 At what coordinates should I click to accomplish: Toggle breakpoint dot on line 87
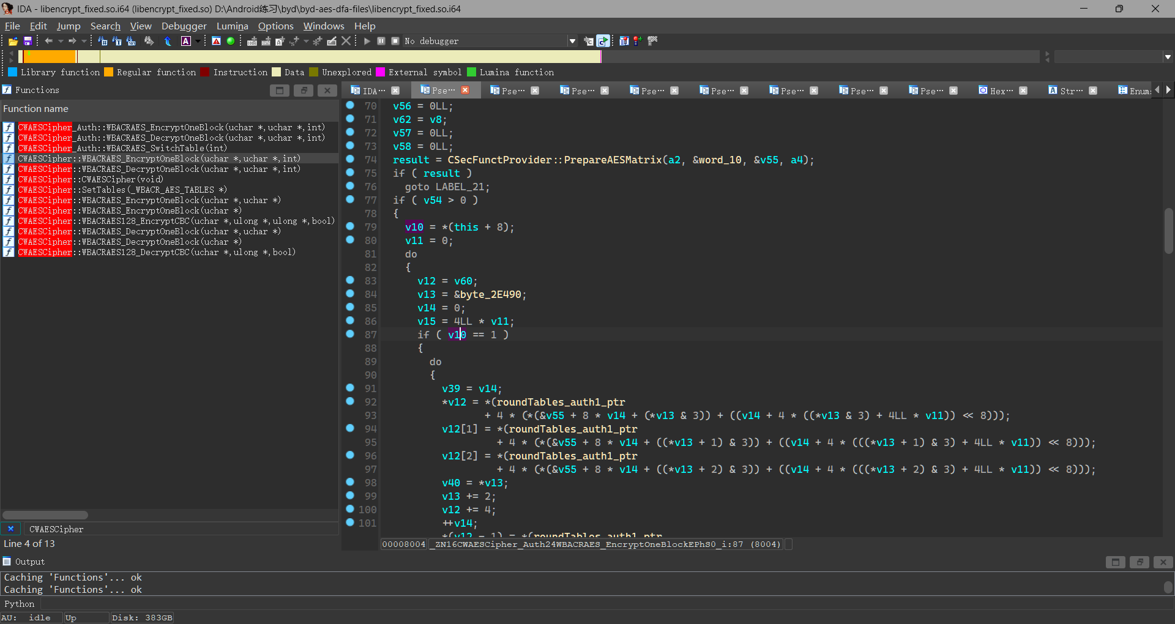(x=350, y=334)
